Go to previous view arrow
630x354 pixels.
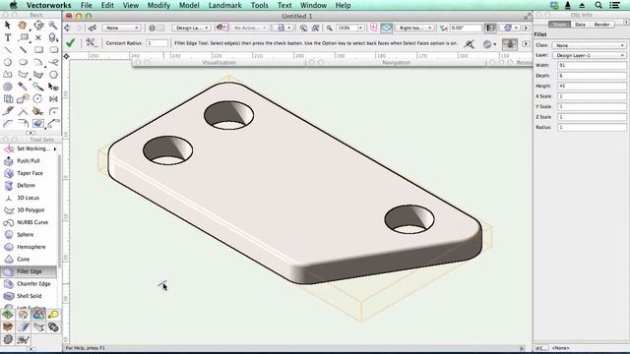[x=68, y=28]
